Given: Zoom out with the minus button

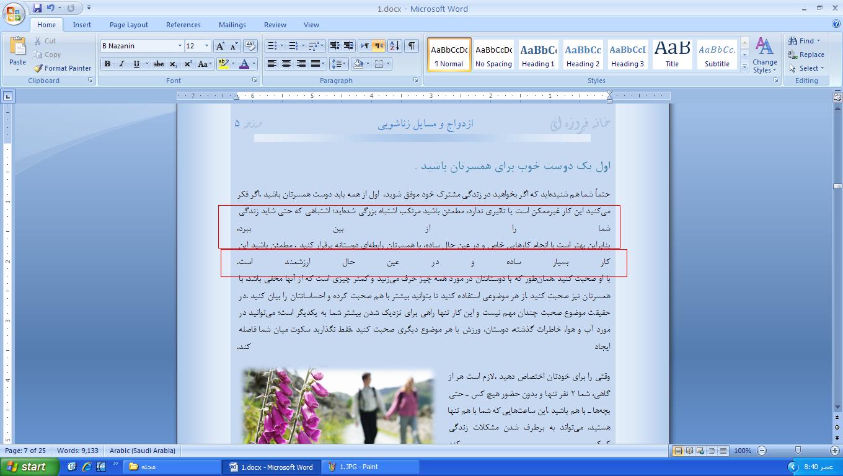Looking at the screenshot, I should tap(762, 451).
